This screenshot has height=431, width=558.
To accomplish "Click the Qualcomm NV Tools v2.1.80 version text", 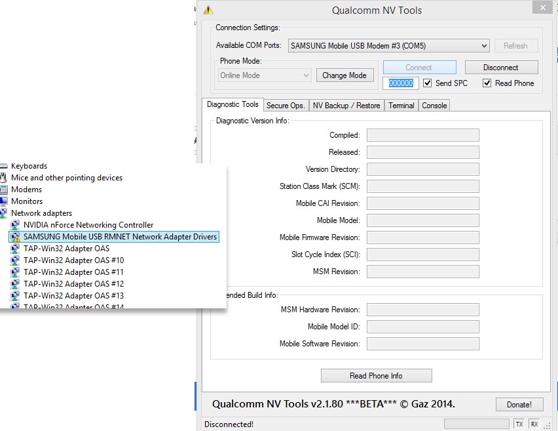I will [333, 404].
